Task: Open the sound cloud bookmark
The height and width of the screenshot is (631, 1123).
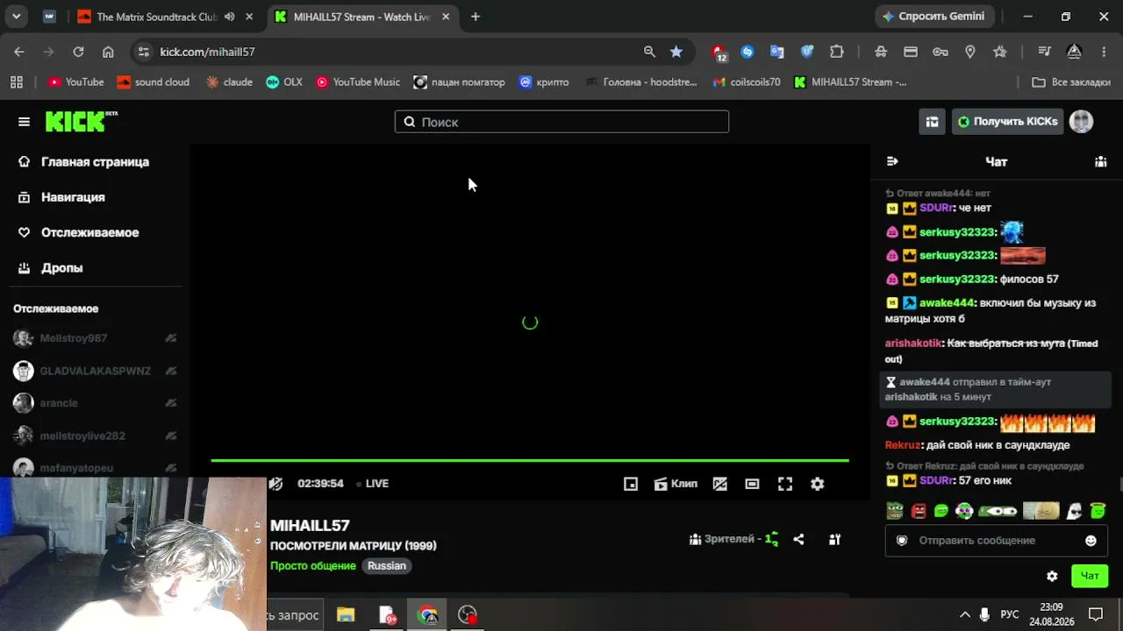Action: pyautogui.click(x=154, y=82)
